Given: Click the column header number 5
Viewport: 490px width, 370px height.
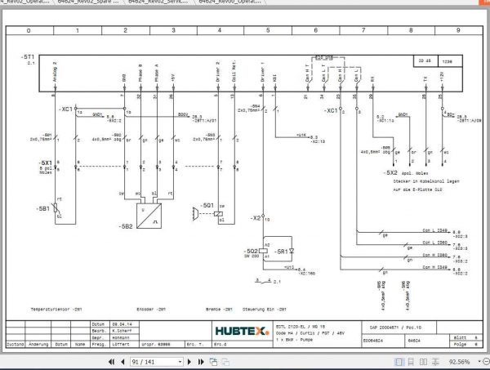Looking at the screenshot, I should (268, 30).
